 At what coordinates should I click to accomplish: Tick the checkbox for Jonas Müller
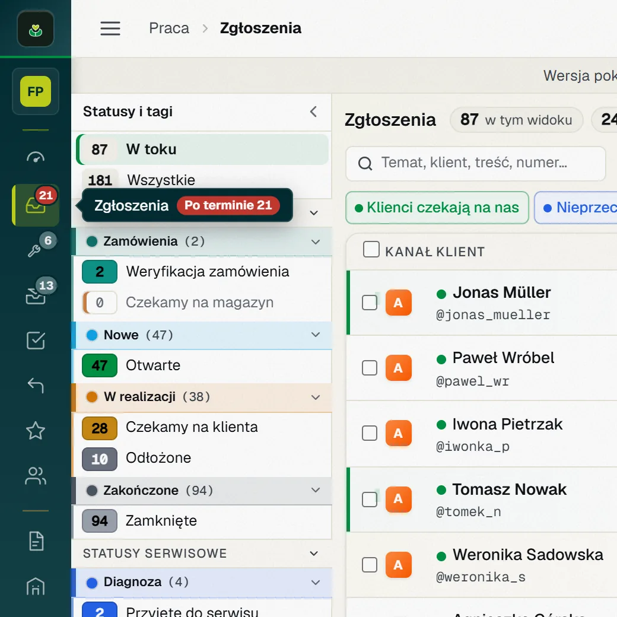(370, 302)
